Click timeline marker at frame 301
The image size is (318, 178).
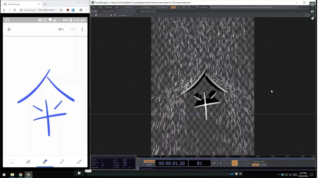coord(228,156)
